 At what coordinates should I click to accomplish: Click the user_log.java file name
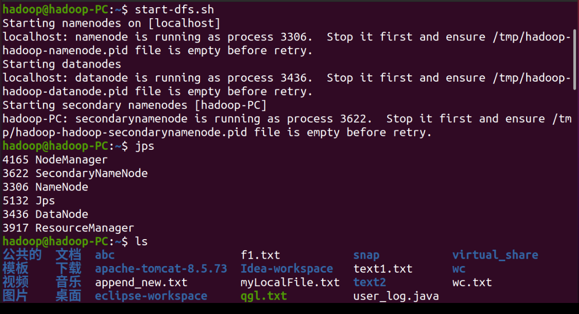pos(396,296)
